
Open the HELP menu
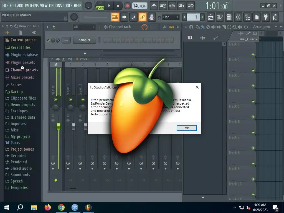tap(78, 6)
